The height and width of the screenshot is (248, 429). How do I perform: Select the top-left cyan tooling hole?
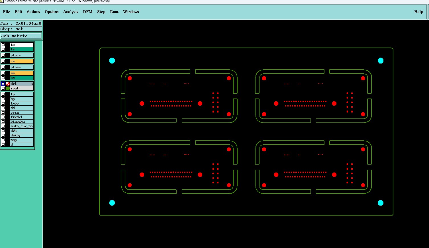(x=112, y=61)
